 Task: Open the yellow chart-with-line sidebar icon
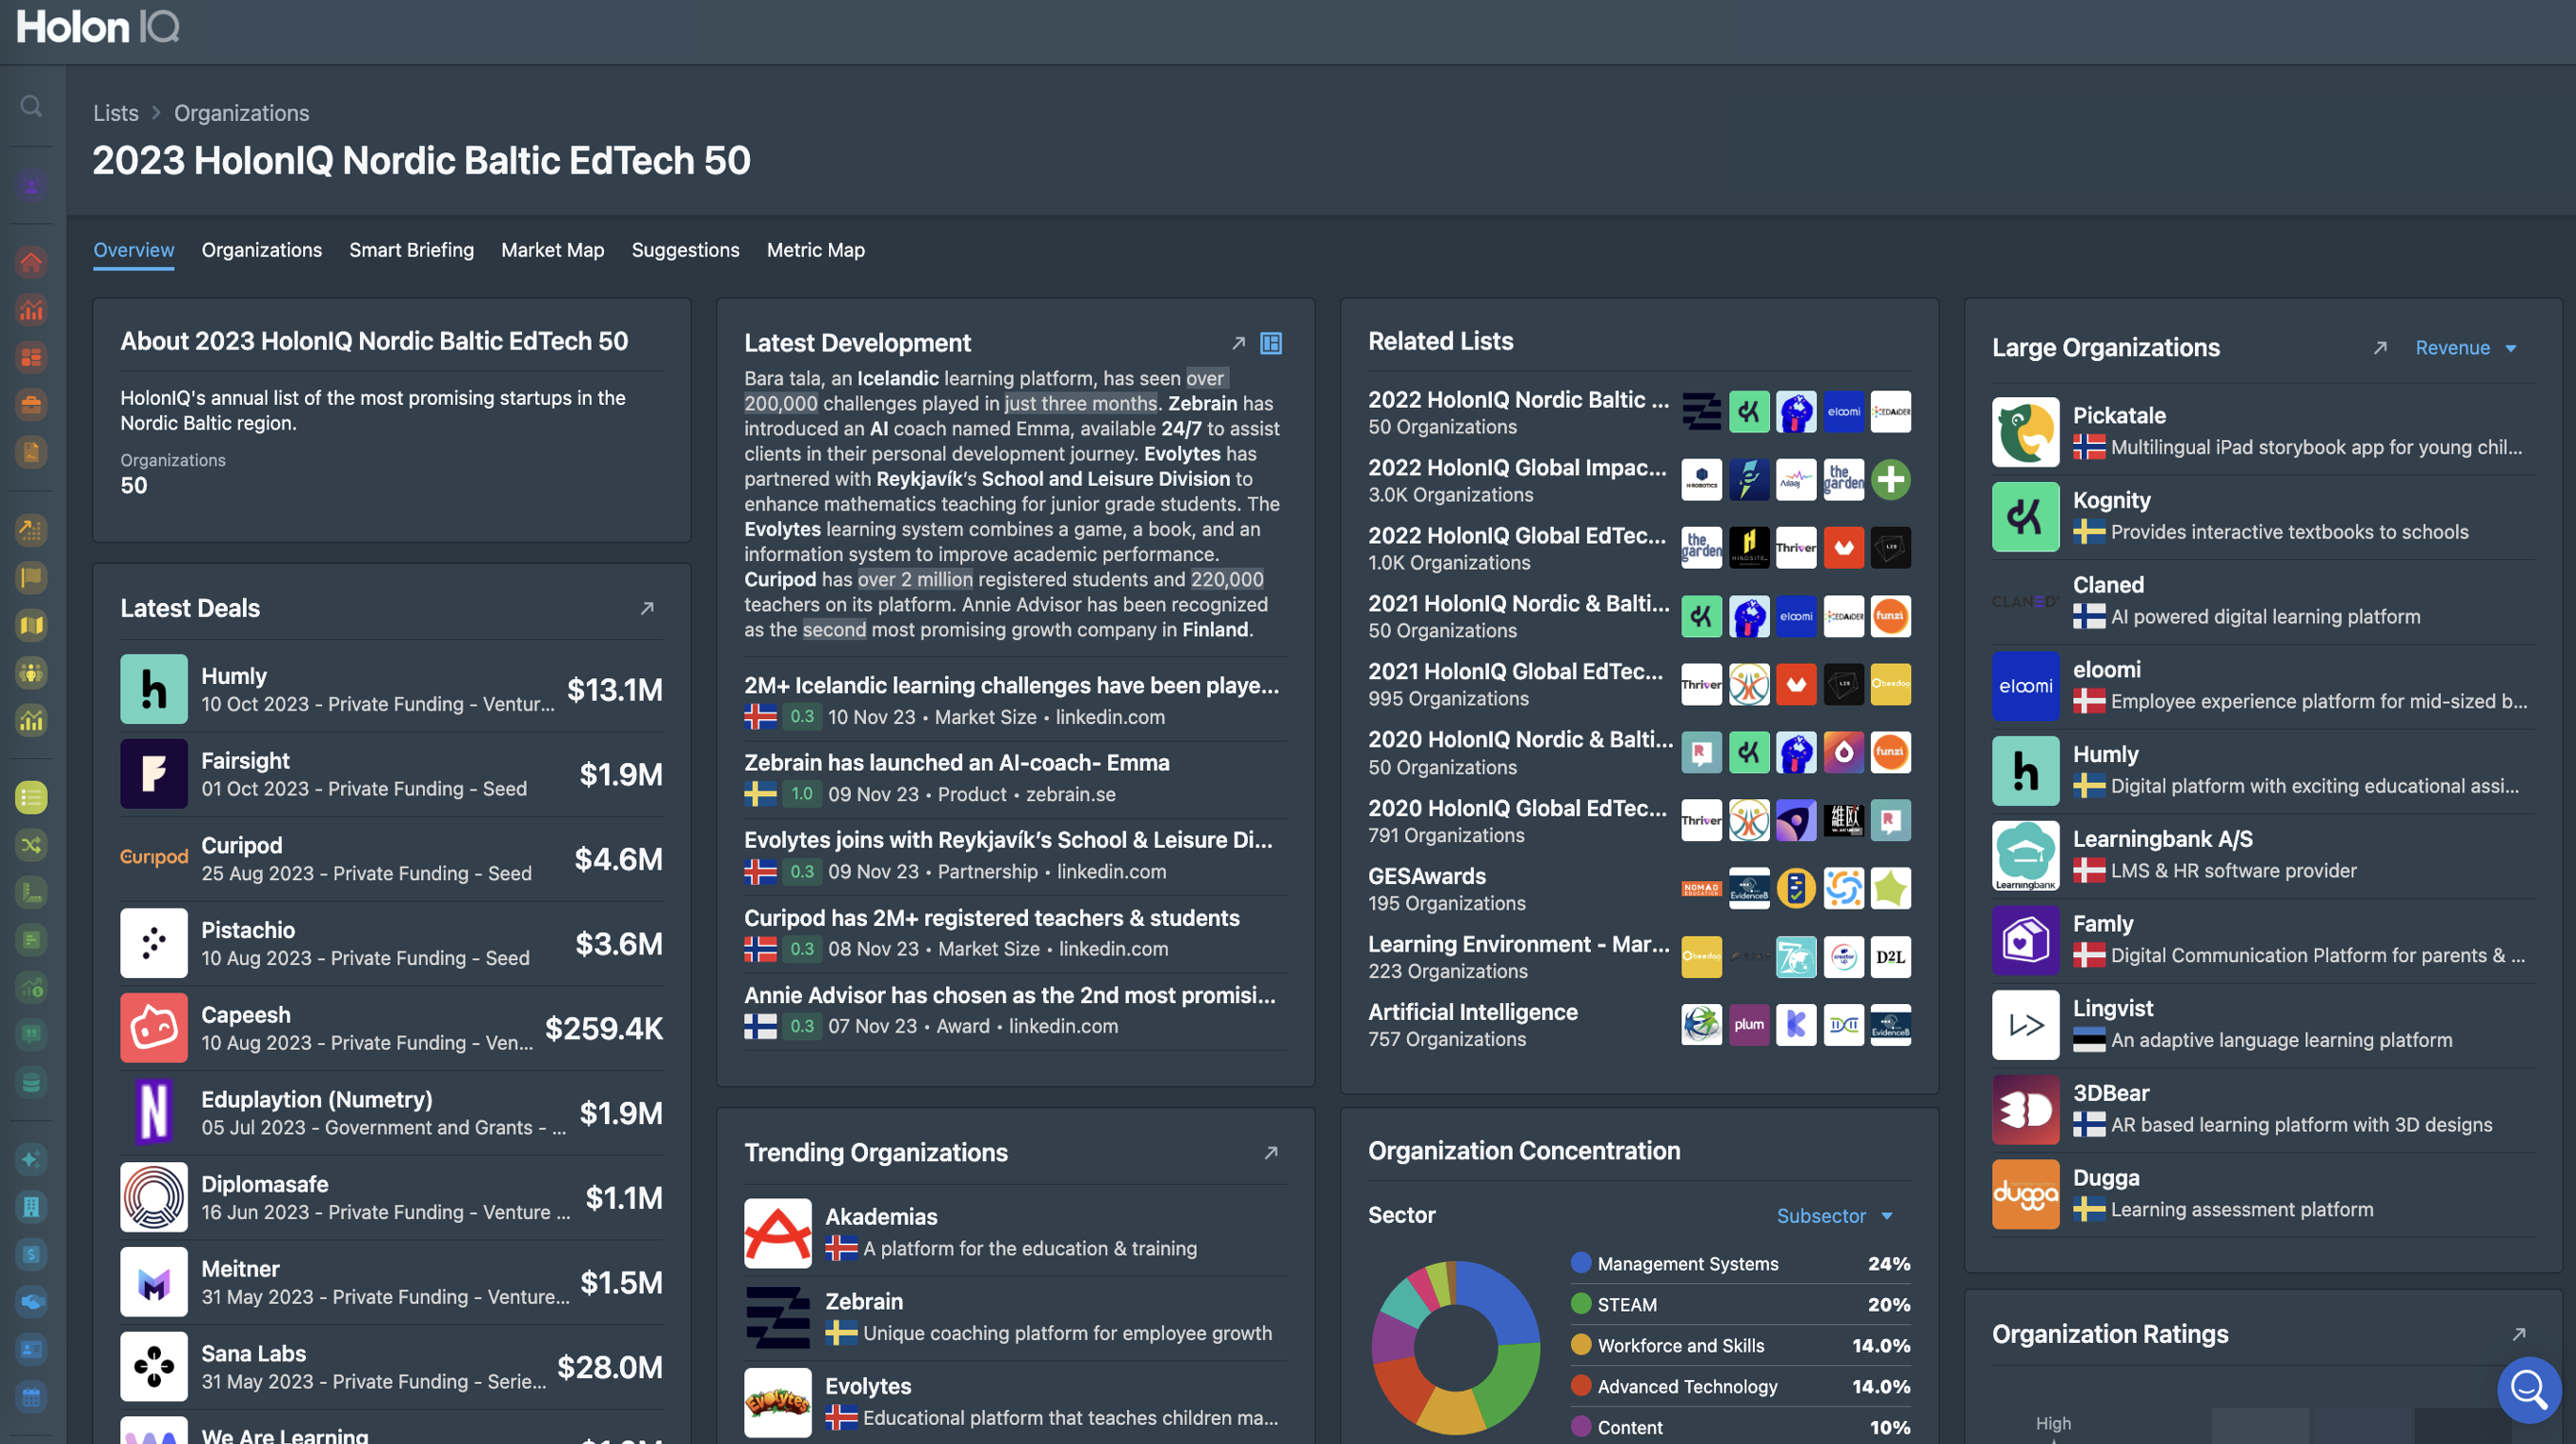[32, 720]
